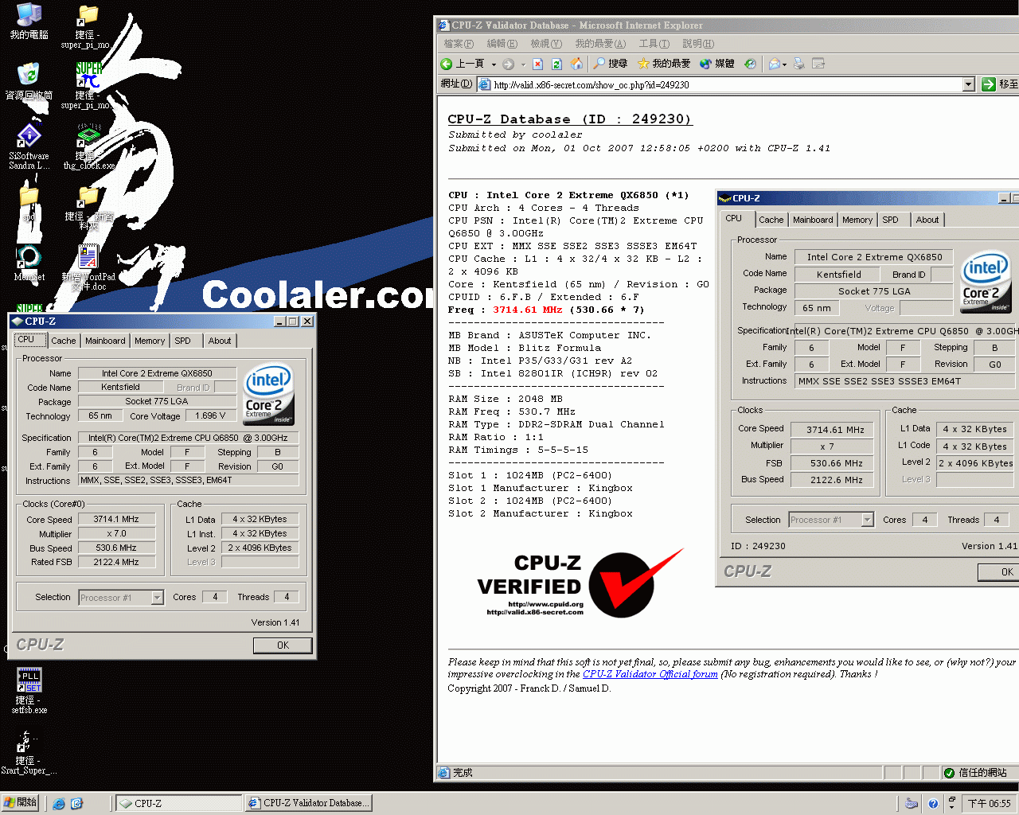Click the Intel Core 2 Extreme logo in desktop CPU-Z

click(x=268, y=394)
